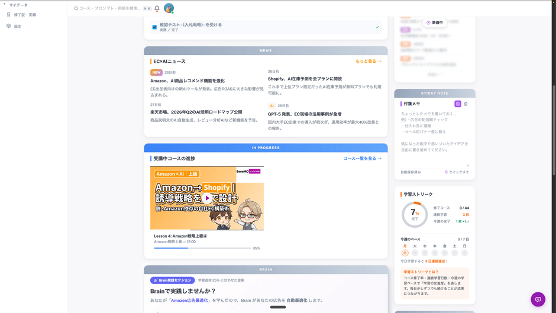Click the 連続学習 3日 value
556x313 pixels.
[x=466, y=215]
